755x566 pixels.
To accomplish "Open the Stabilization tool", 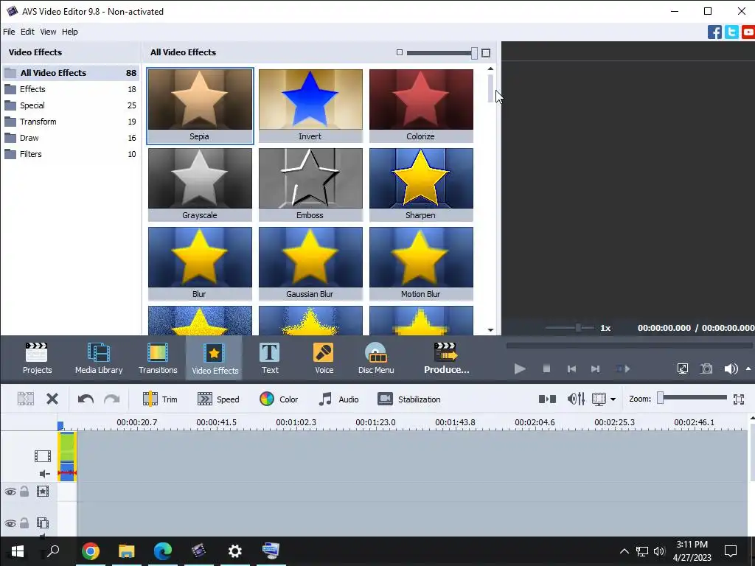I will (408, 399).
